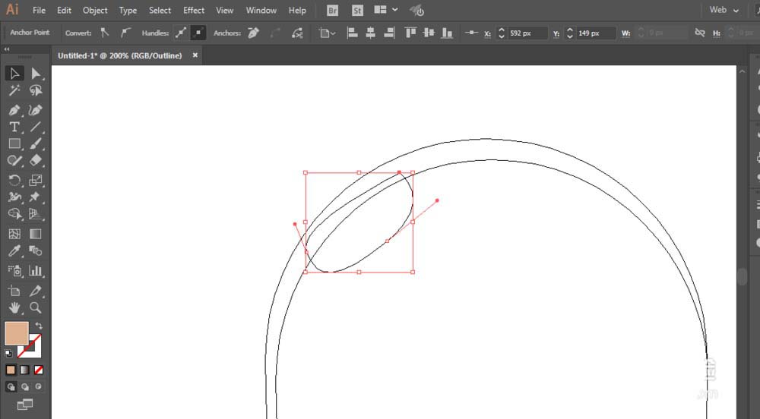Select the Hand tool
Viewport: 760px width, 419px height.
tap(14, 307)
